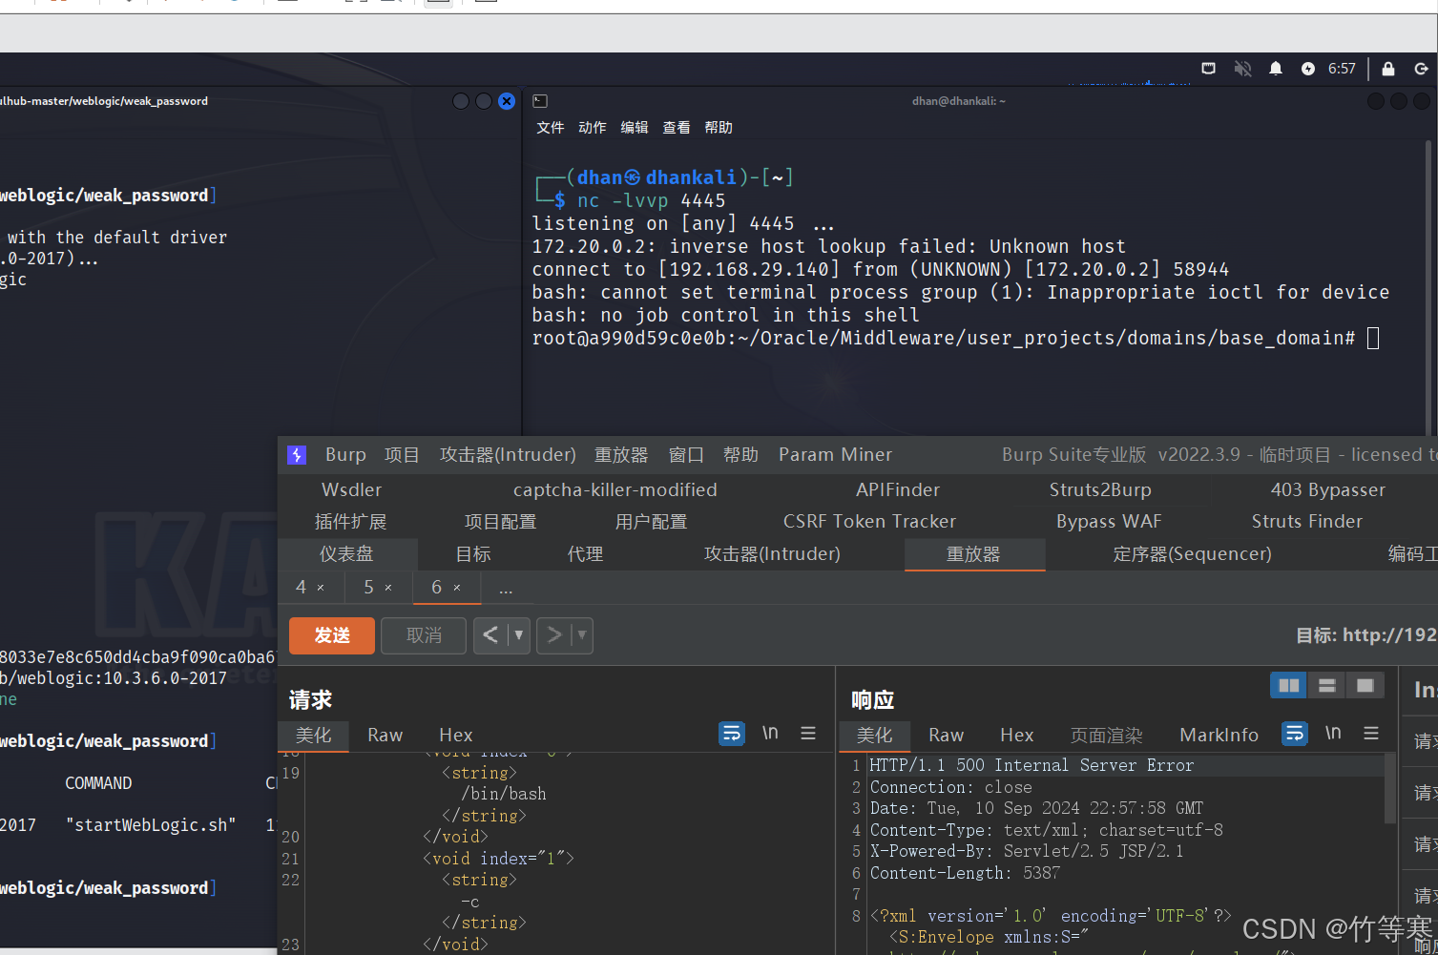Open the 编辑 menu in the terminal window
The height and width of the screenshot is (955, 1438).
click(635, 128)
